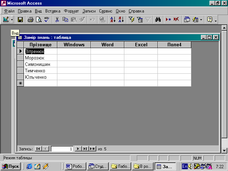Go to last record navigation button

coord(85,149)
